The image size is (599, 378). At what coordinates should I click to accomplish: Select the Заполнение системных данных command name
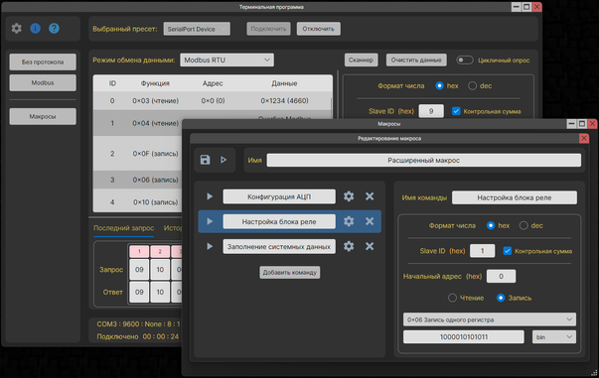pyautogui.click(x=279, y=247)
